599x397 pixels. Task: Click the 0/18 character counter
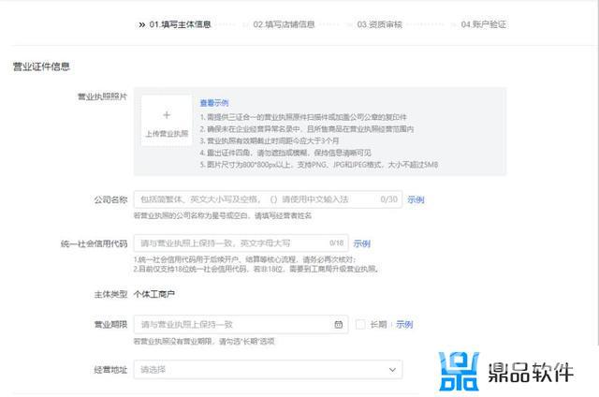coord(337,243)
